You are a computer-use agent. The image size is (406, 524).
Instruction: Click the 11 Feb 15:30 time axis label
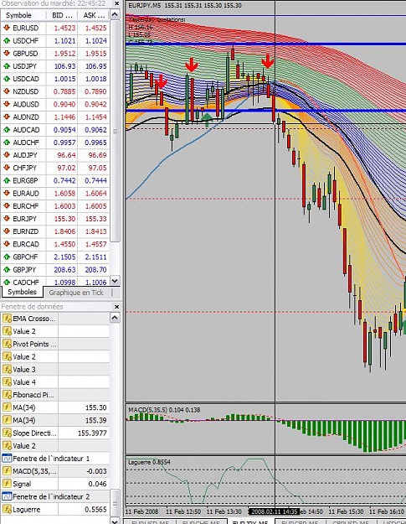click(x=346, y=511)
